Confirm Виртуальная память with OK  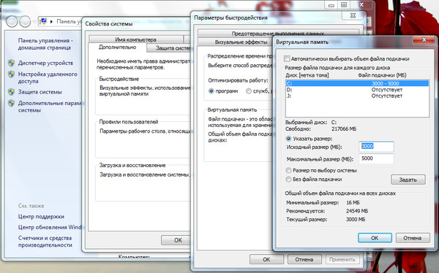point(375,238)
